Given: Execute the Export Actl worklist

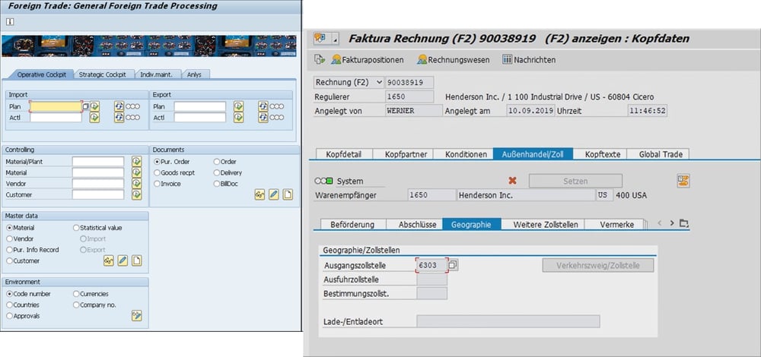Looking at the screenshot, I should point(238,117).
